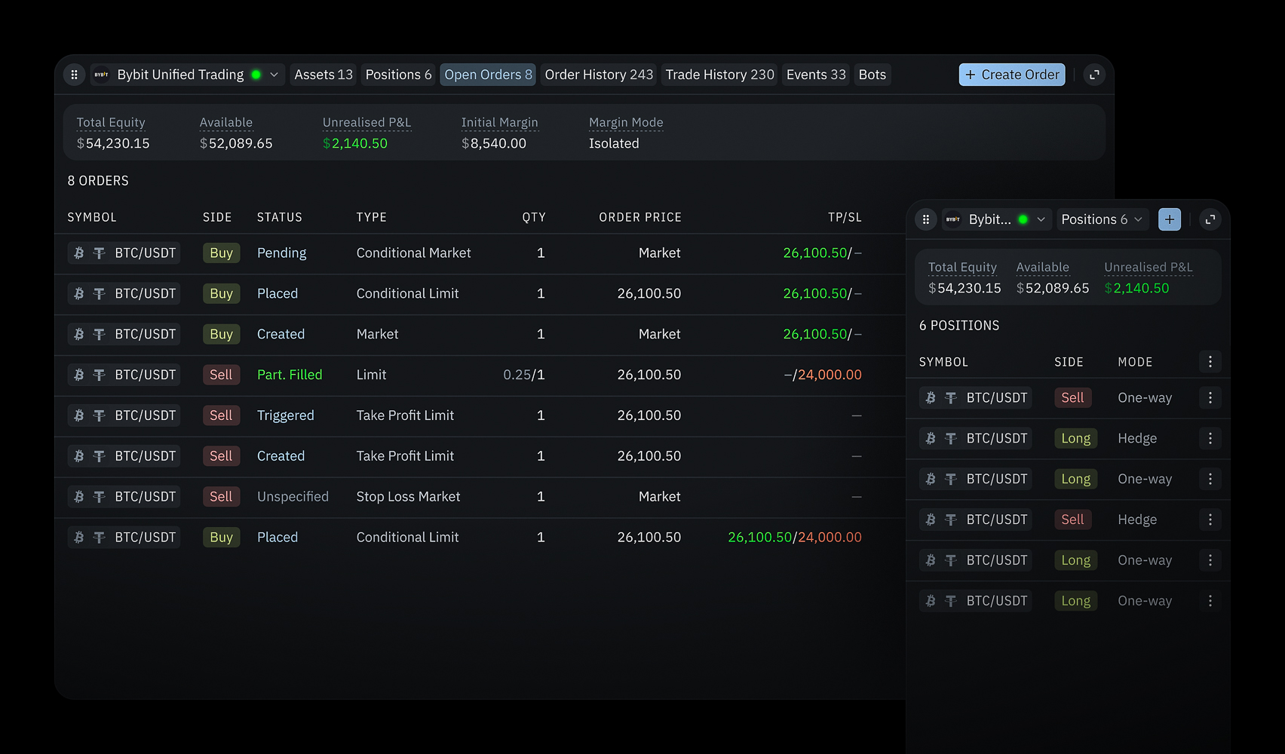Click the MODE column header in Positions widget
Screen dimensions: 1285x754
coord(1135,362)
